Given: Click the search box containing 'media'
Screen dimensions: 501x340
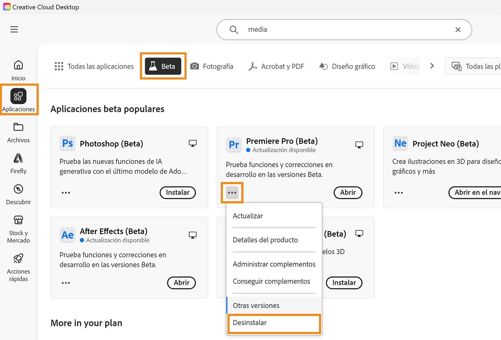Looking at the screenshot, I should [344, 29].
